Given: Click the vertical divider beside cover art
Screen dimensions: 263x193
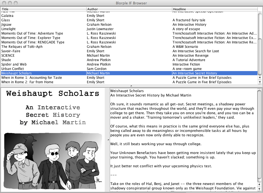Looking at the screenshot, I should pos(108,140).
